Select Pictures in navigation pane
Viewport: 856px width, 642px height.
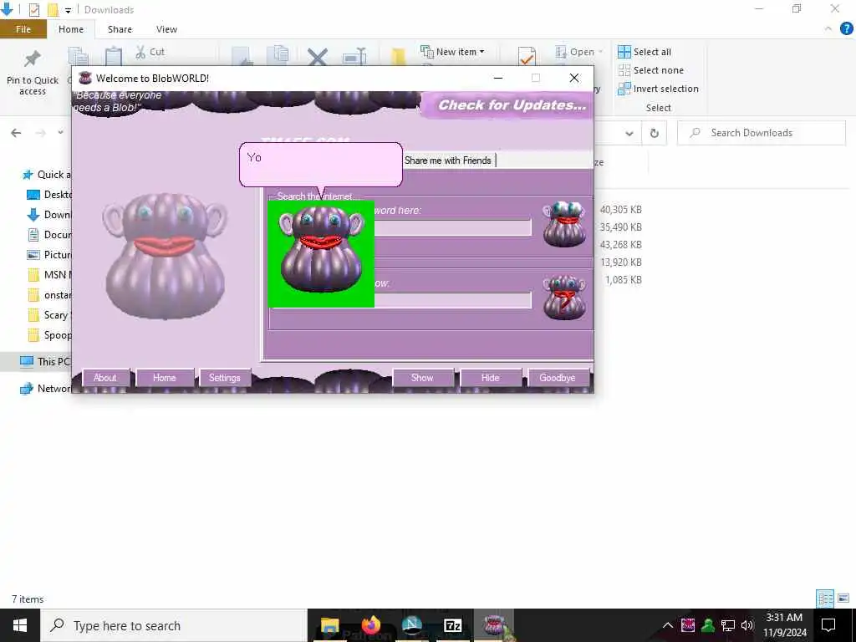(x=49, y=254)
